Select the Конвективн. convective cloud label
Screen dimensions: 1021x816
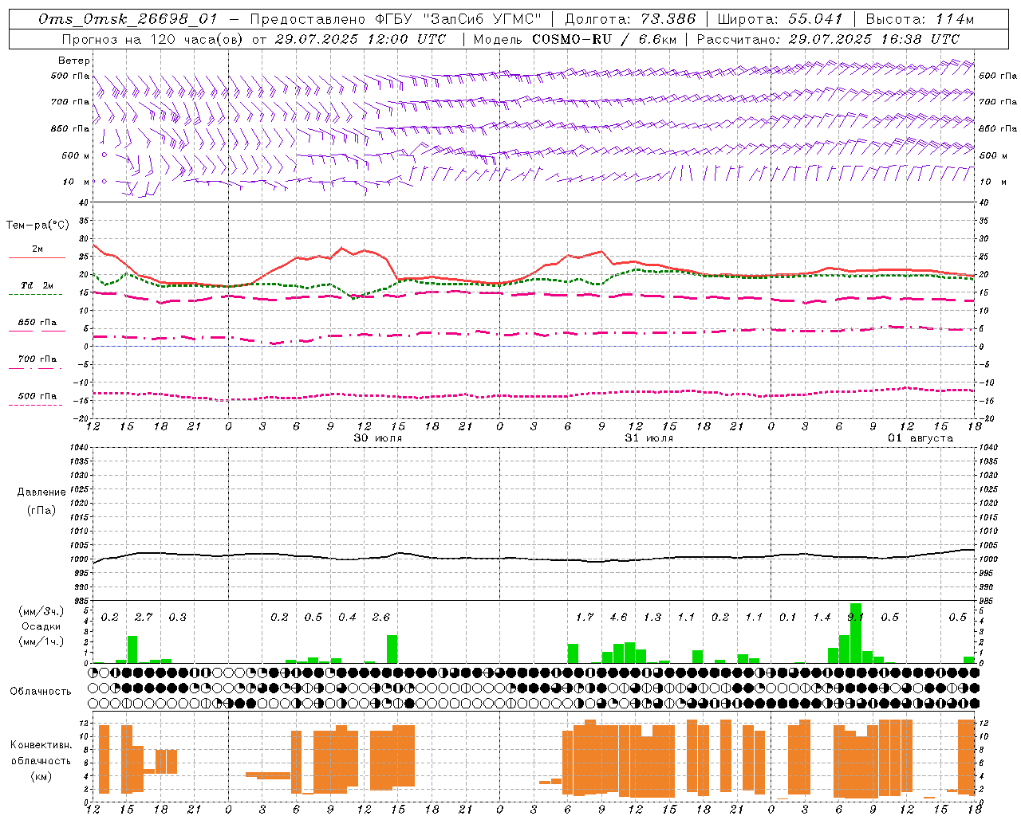[x=41, y=745]
